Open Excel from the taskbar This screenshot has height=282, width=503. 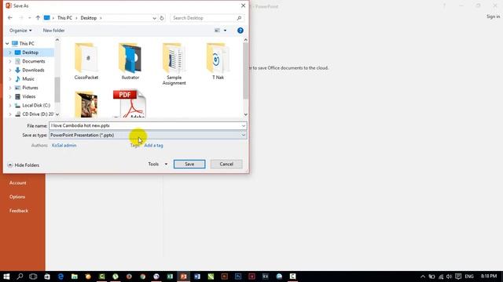[x=170, y=277]
